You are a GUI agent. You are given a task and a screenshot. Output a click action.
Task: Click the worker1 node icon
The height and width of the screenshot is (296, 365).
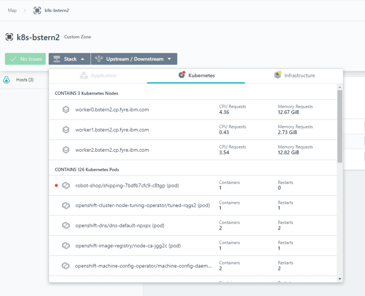pyautogui.click(x=66, y=130)
